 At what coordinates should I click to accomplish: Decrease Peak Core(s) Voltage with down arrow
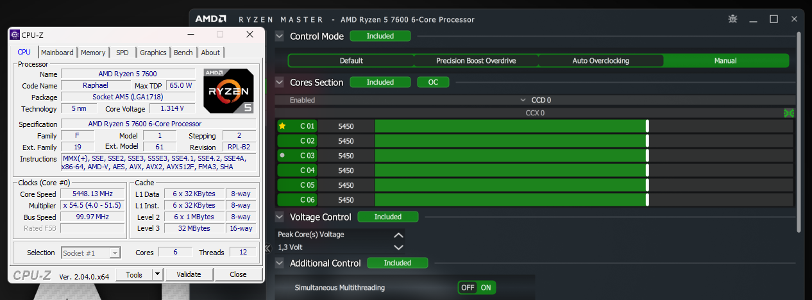coord(398,247)
